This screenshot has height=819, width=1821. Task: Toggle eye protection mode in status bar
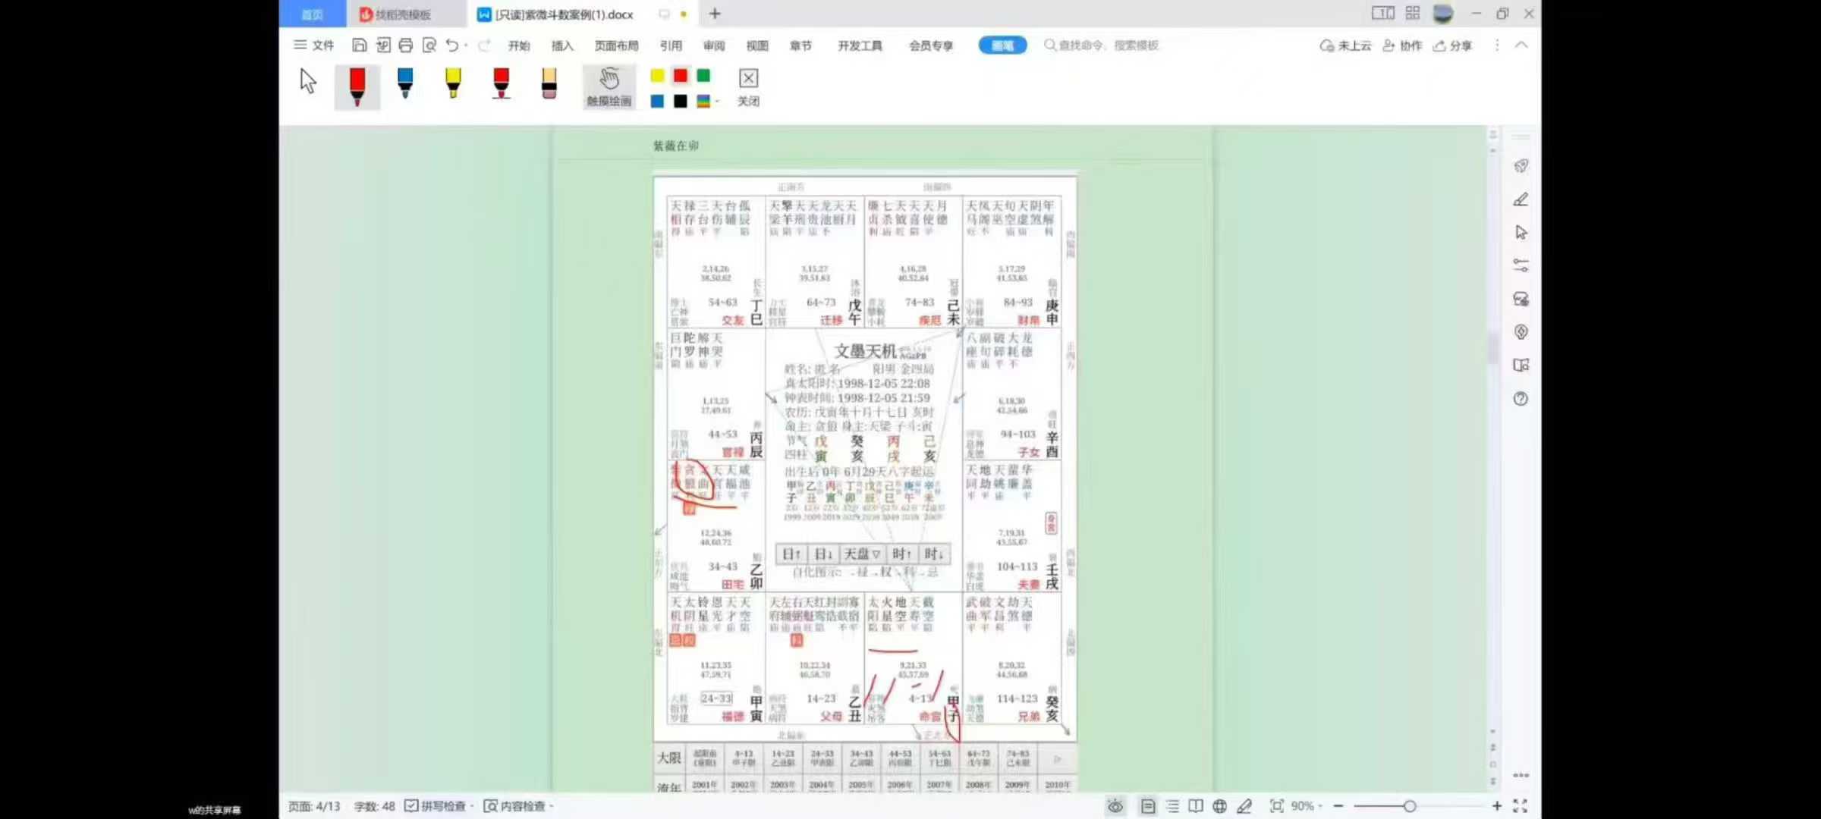coord(1115,806)
